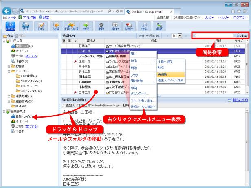Screen dimensions: 251x188
Task: Open 山田太郎's 受信トレイ (4) inbox
Action: [x=22, y=46]
